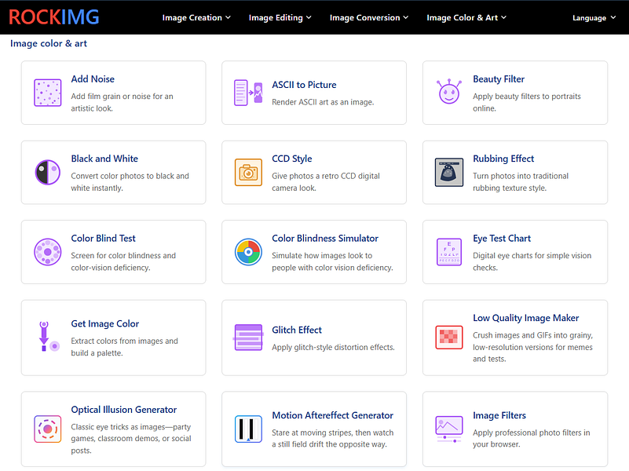This screenshot has width=629, height=471.
Task: Click the Image Color & Art chevron arrow
Action: pos(504,17)
